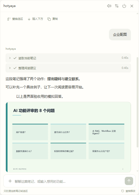
Task: Click the replace selection icon
Action: click(9, 19)
